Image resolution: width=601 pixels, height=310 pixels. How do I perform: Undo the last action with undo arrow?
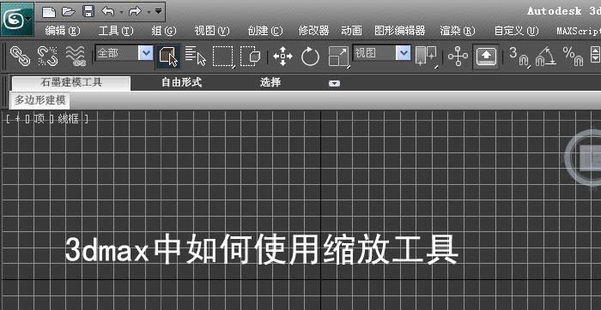point(108,12)
